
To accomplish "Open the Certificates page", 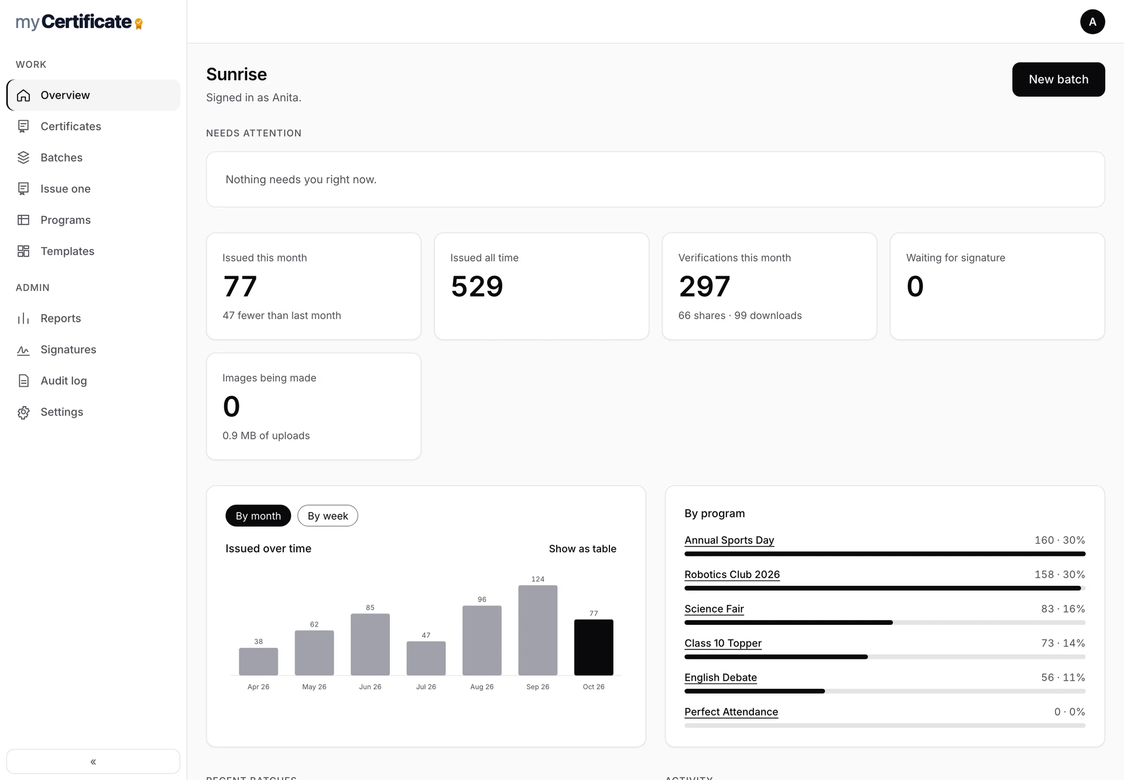I will (x=93, y=126).
